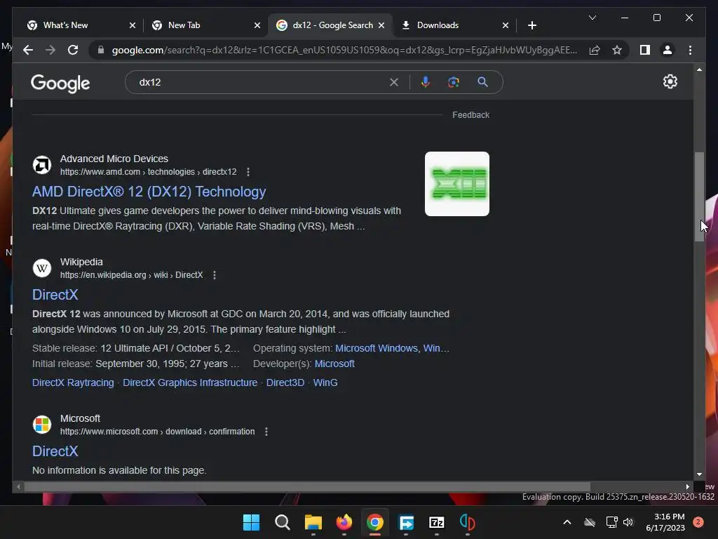Click into the Google search box
This screenshot has width=718, height=539.
261,82
